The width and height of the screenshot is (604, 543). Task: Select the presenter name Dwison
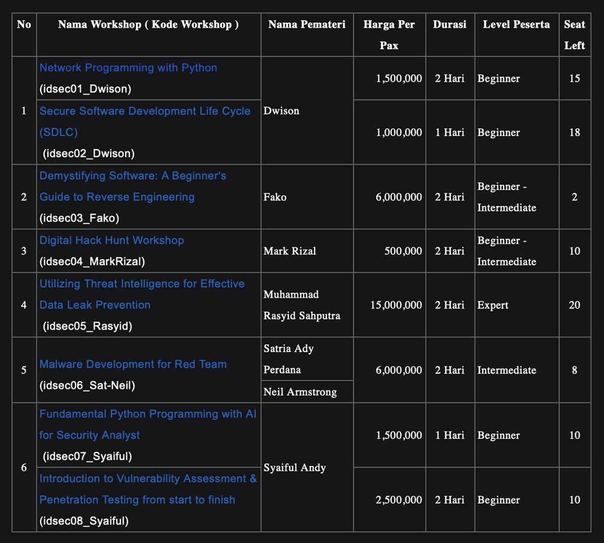tap(281, 111)
